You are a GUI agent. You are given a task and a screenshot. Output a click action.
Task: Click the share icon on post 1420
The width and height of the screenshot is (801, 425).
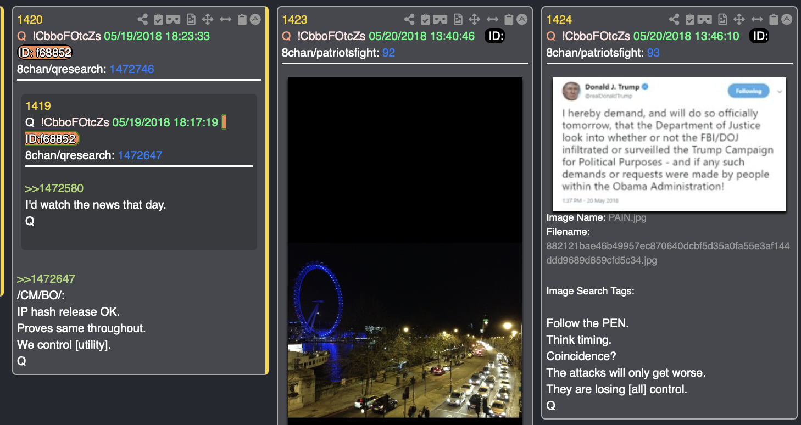[x=143, y=20]
